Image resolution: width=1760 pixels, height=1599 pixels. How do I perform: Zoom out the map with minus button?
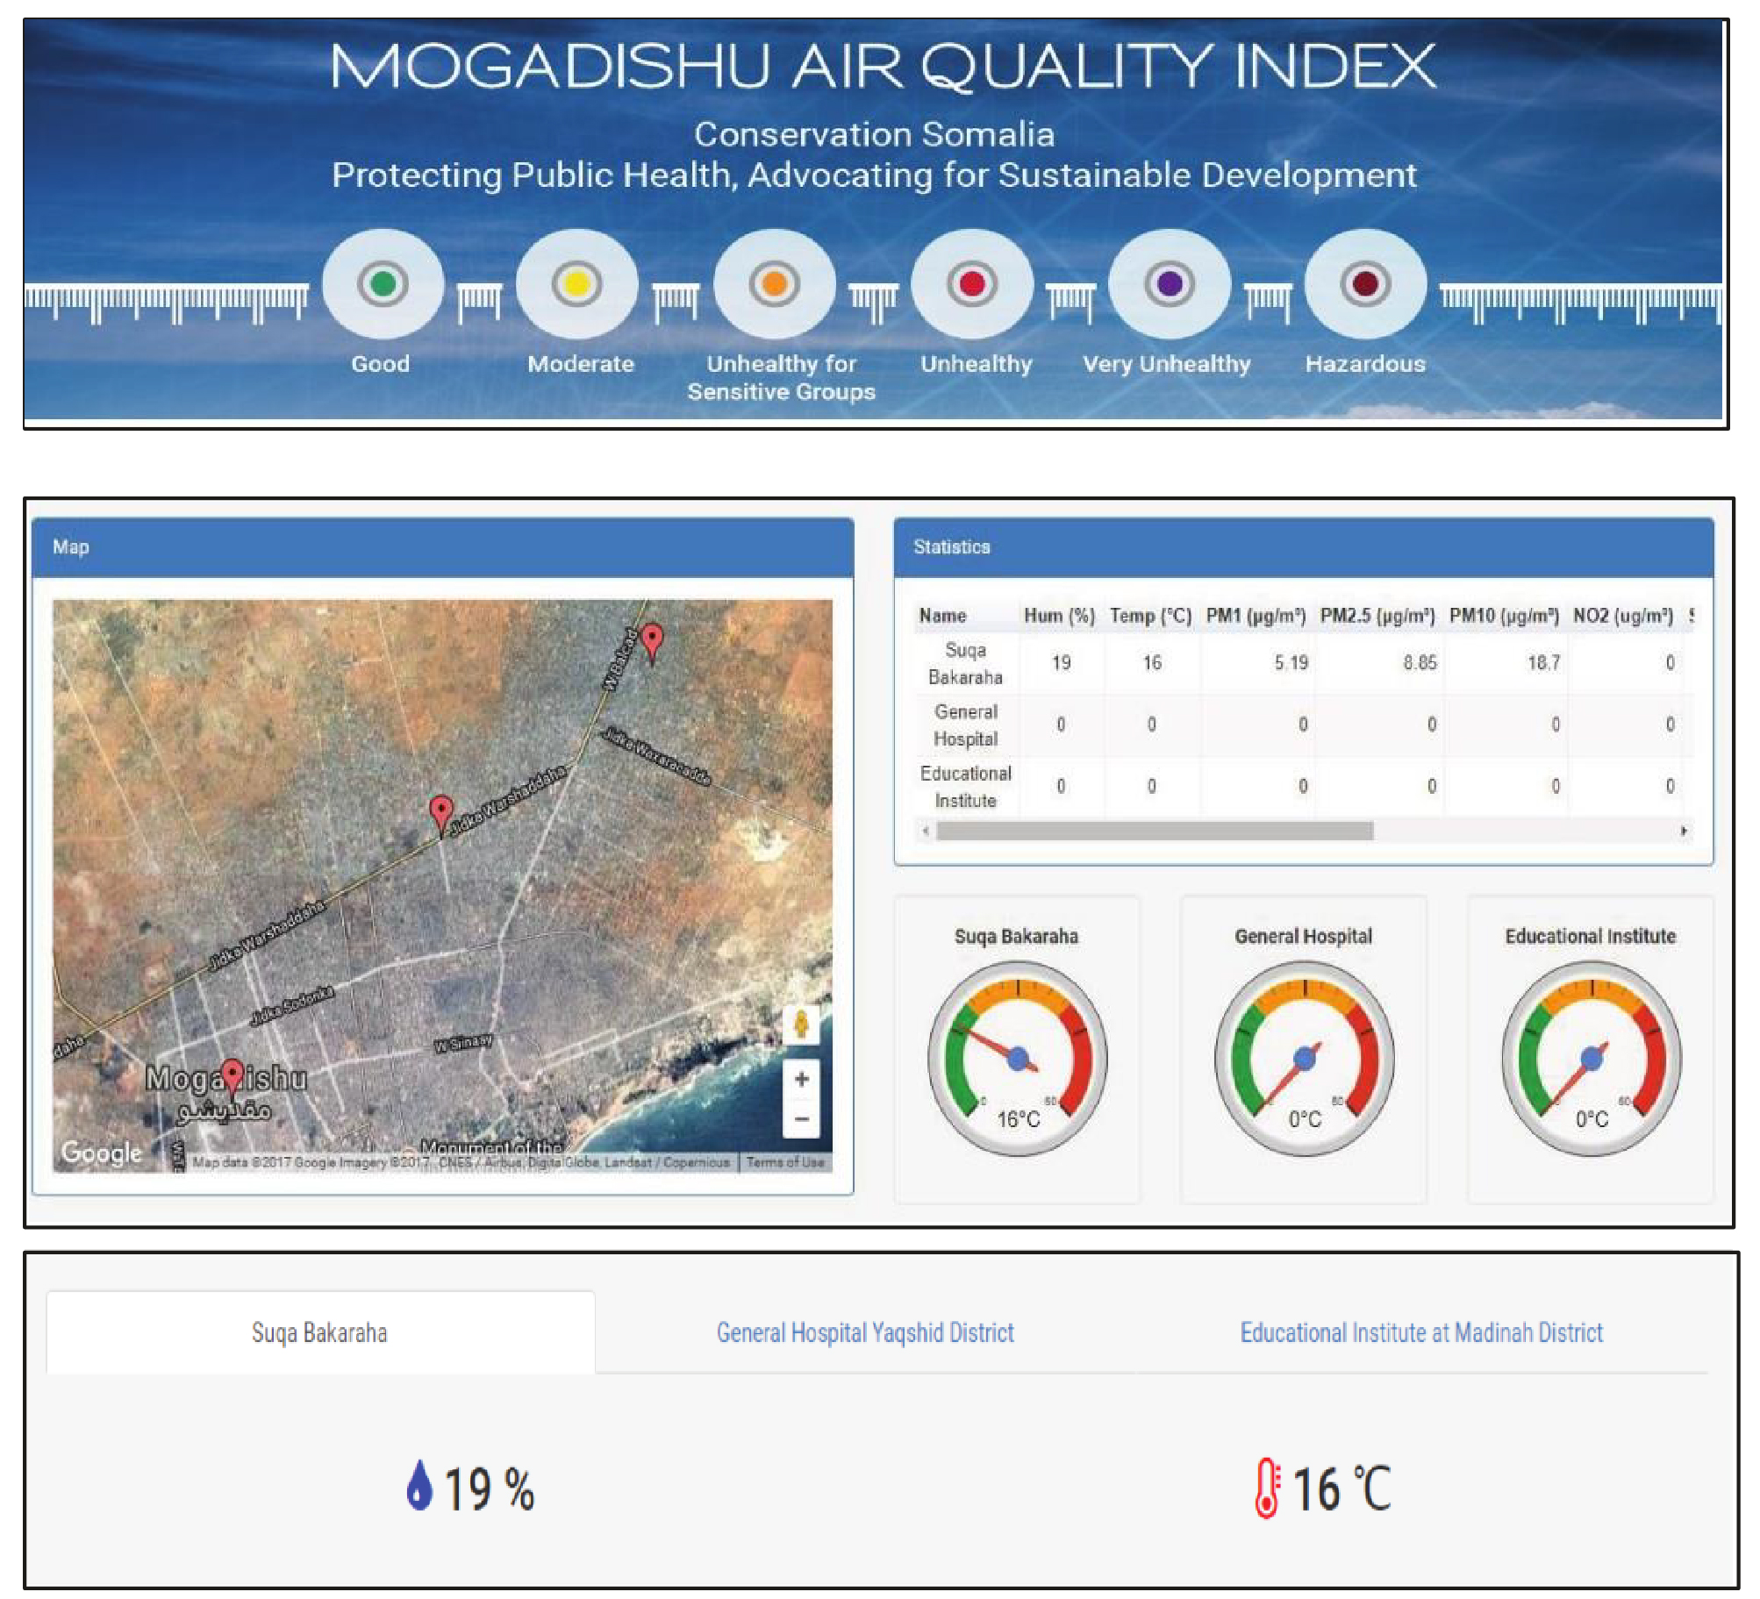(x=801, y=1118)
